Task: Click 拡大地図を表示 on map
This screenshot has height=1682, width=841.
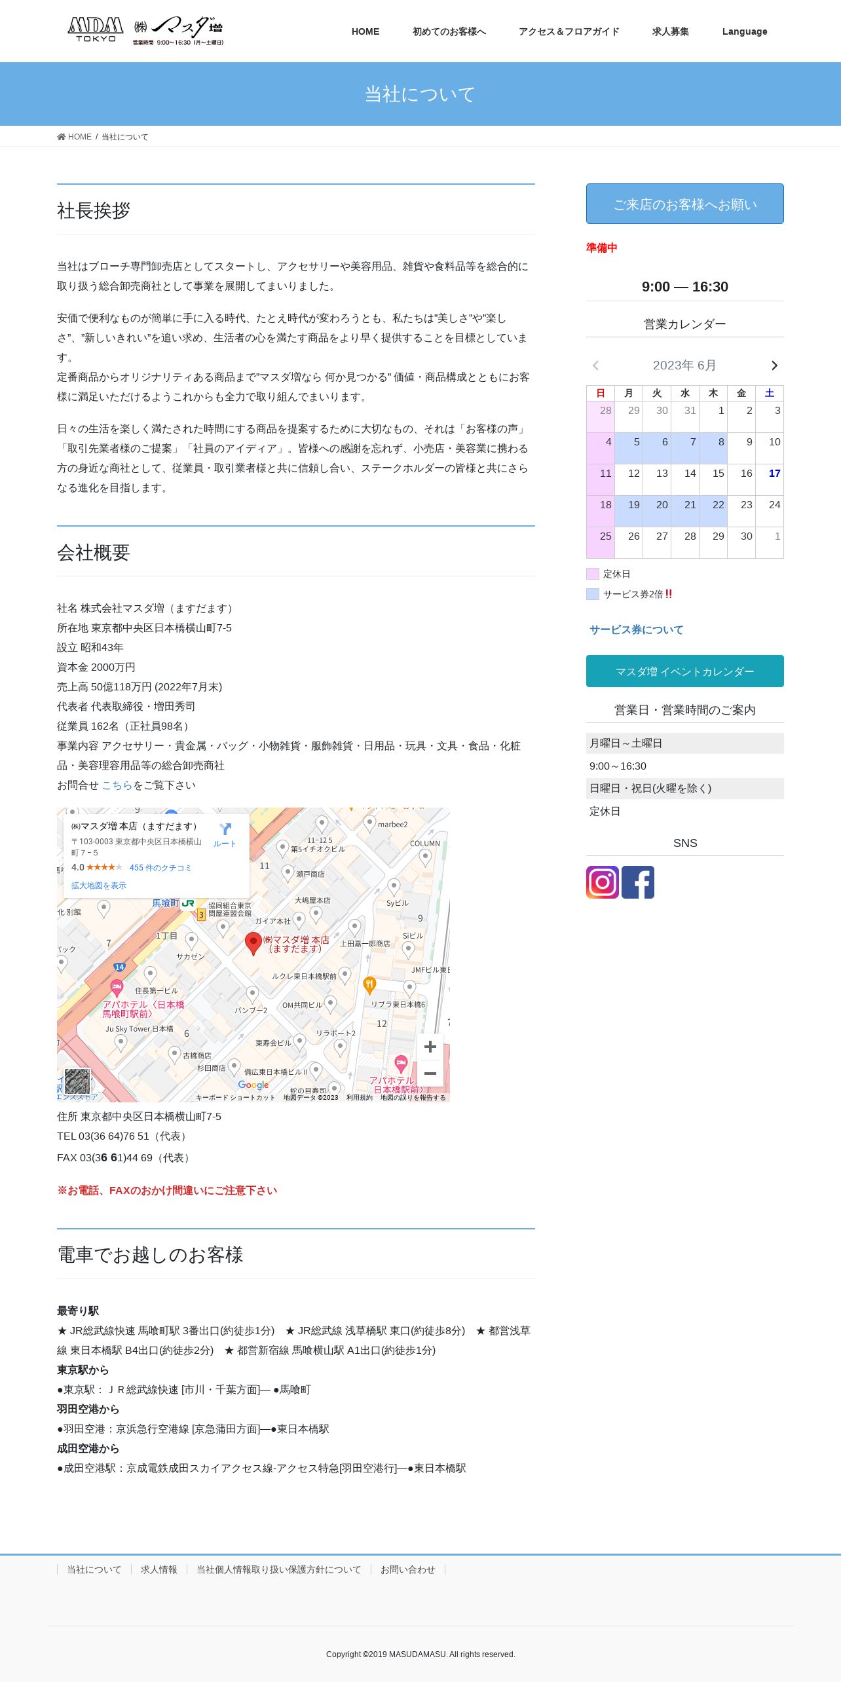Action: 99,886
